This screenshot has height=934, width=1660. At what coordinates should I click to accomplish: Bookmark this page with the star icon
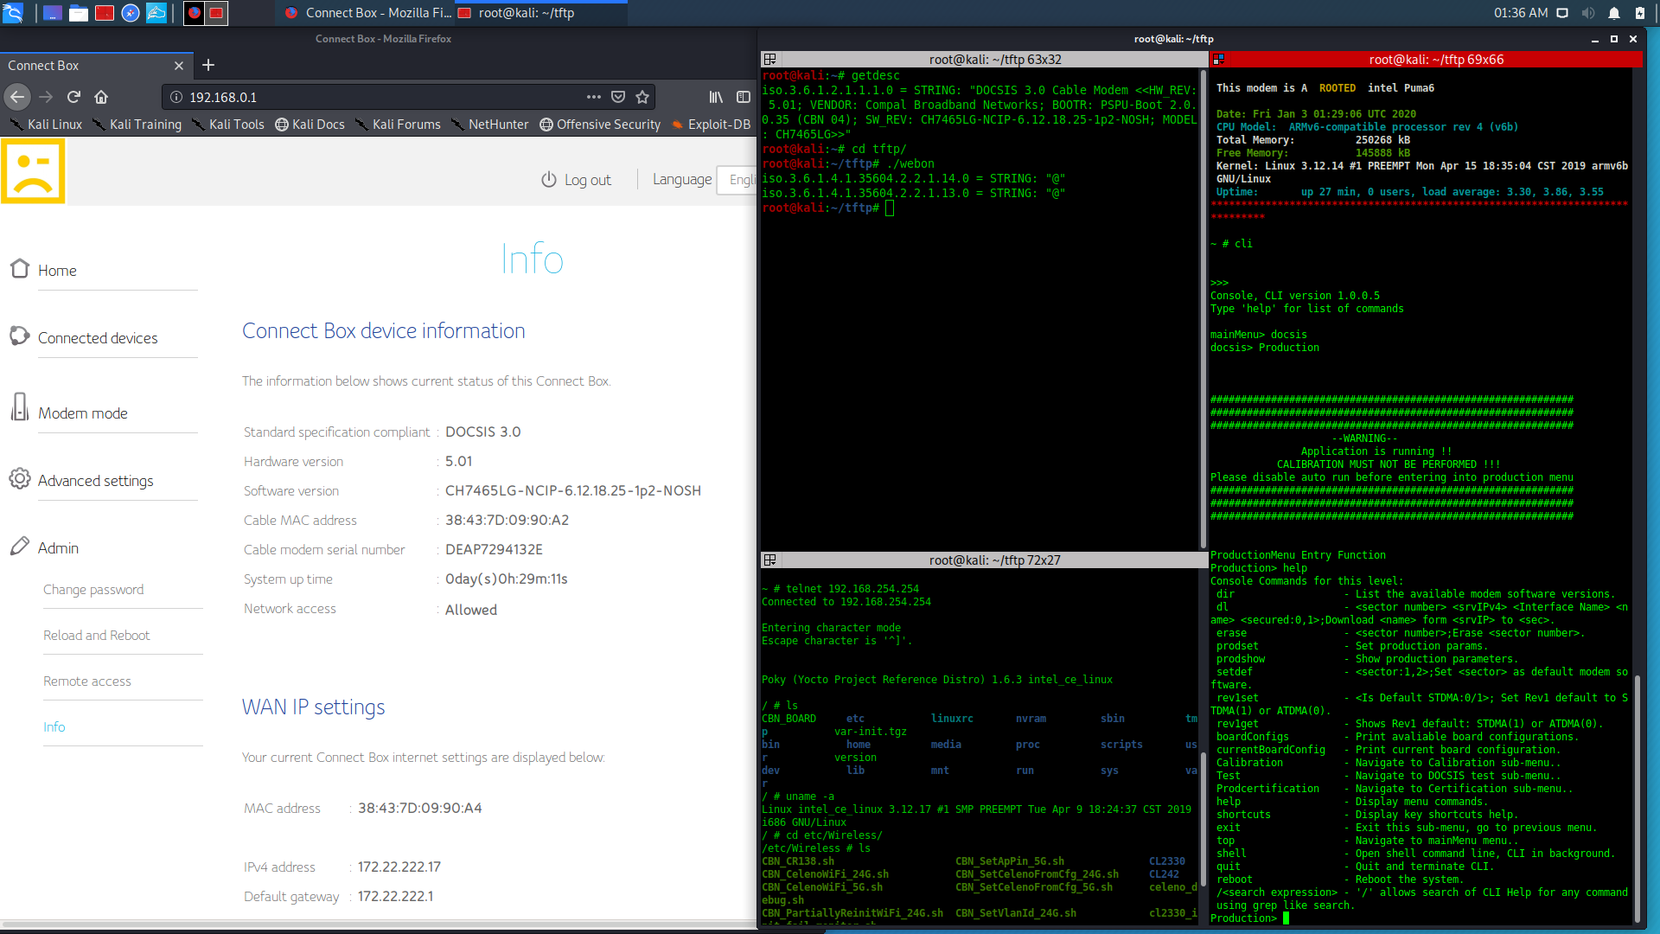coord(642,97)
